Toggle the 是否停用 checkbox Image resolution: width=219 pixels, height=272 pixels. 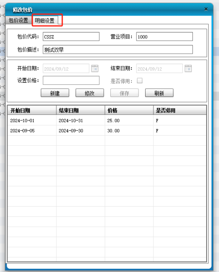tap(140, 81)
